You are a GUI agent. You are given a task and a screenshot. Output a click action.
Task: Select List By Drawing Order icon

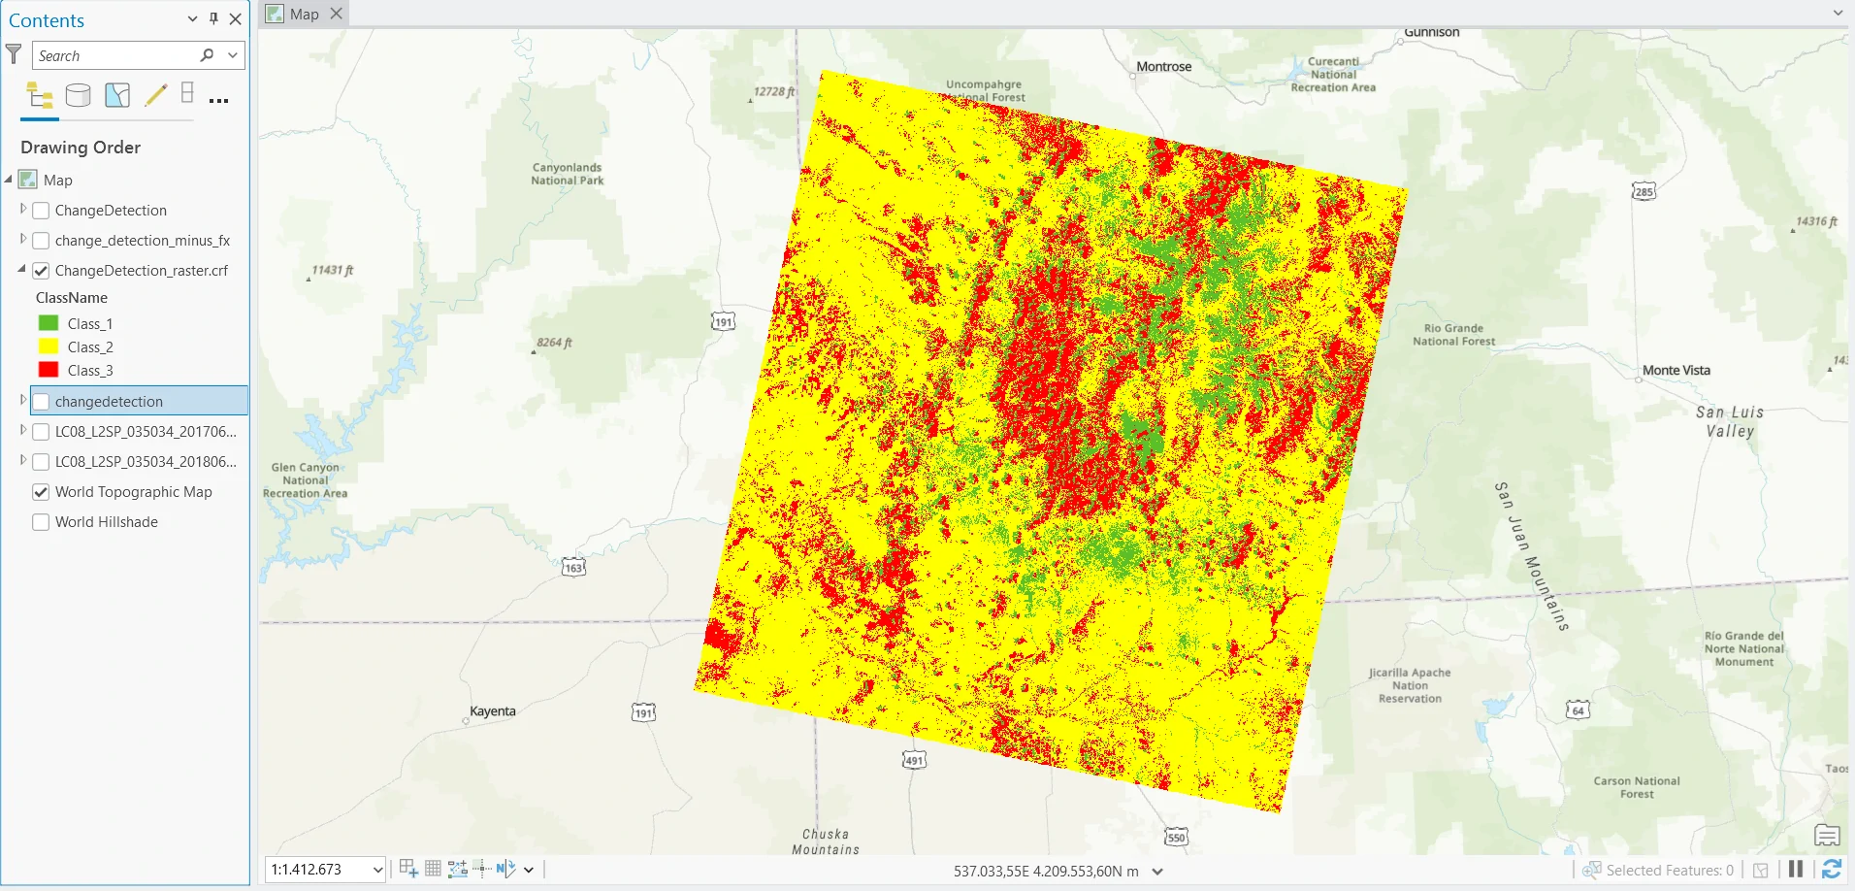(40, 95)
